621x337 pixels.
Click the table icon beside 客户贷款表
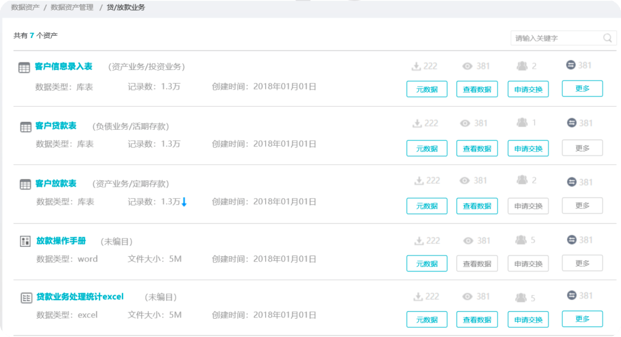click(25, 127)
